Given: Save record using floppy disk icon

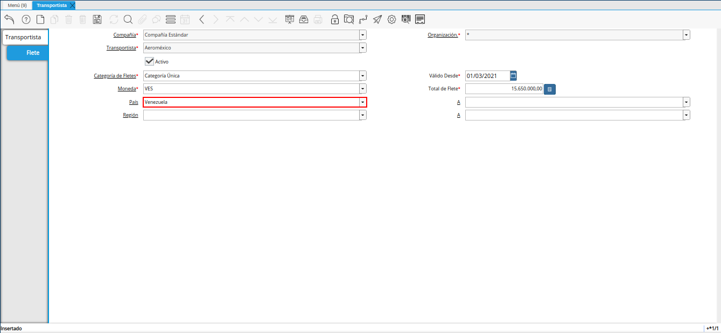Looking at the screenshot, I should pos(97,19).
